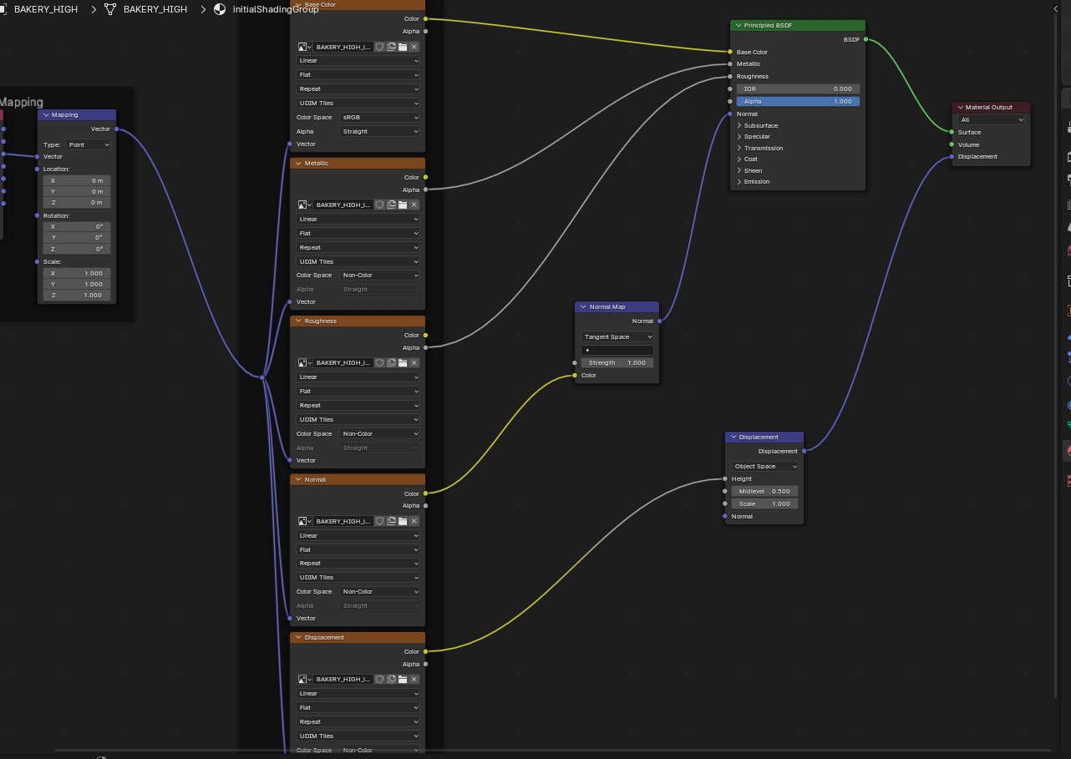Expand Specular panel in Principled BSDF
The height and width of the screenshot is (759, 1071).
pos(739,137)
